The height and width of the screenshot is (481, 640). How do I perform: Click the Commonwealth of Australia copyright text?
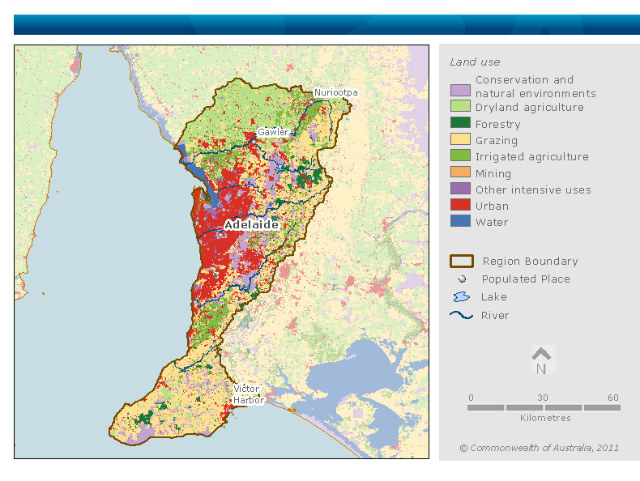coord(540,448)
